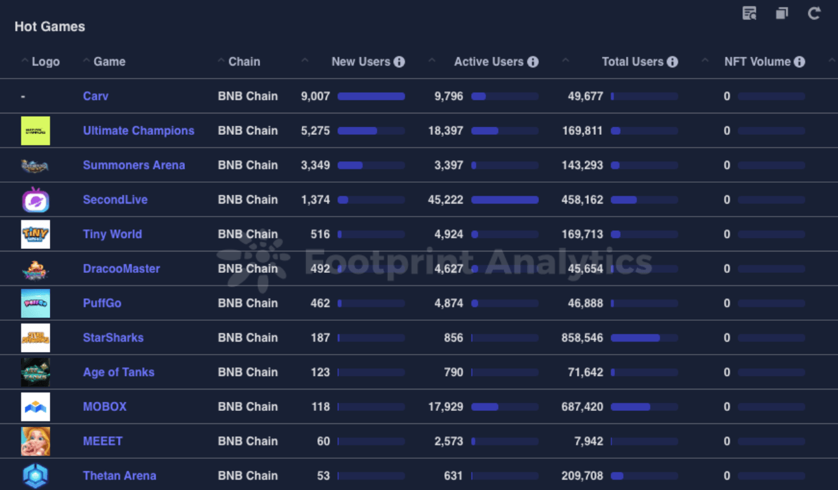The image size is (838, 490).
Task: Click the Total Users info icon
Action: [673, 62]
